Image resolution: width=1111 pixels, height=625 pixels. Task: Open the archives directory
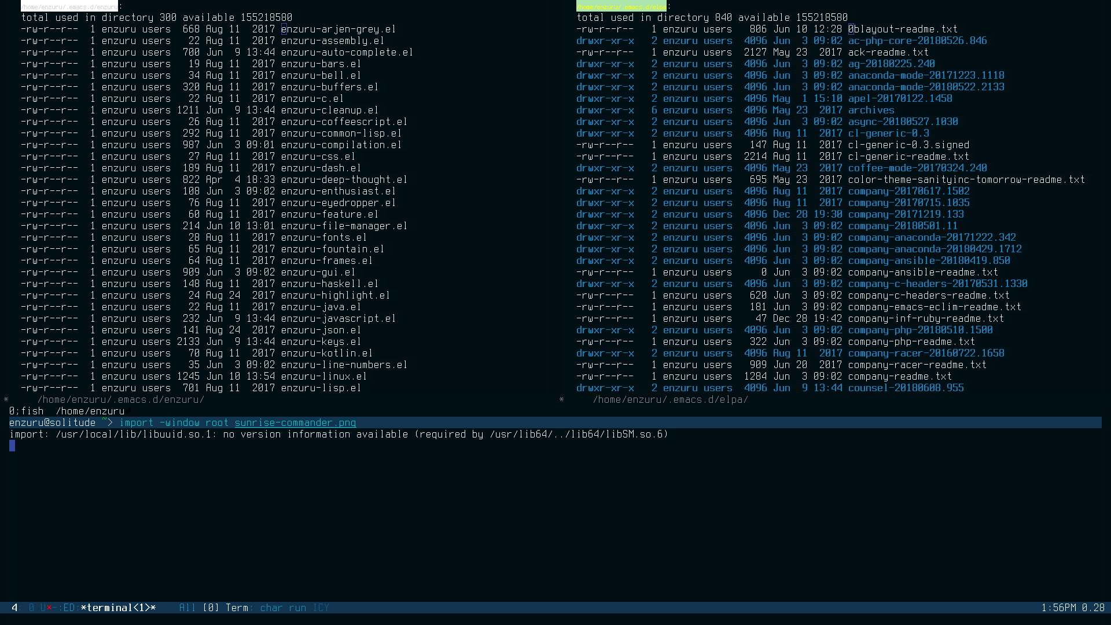tap(871, 110)
